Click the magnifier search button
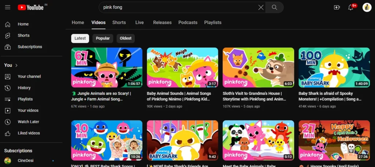Image resolution: width=375 pixels, height=167 pixels. tap(275, 7)
